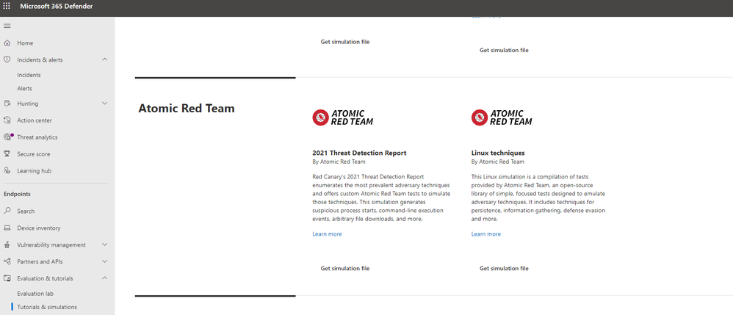733x315 pixels.
Task: Click the Secure score trophy icon
Action: 7,153
